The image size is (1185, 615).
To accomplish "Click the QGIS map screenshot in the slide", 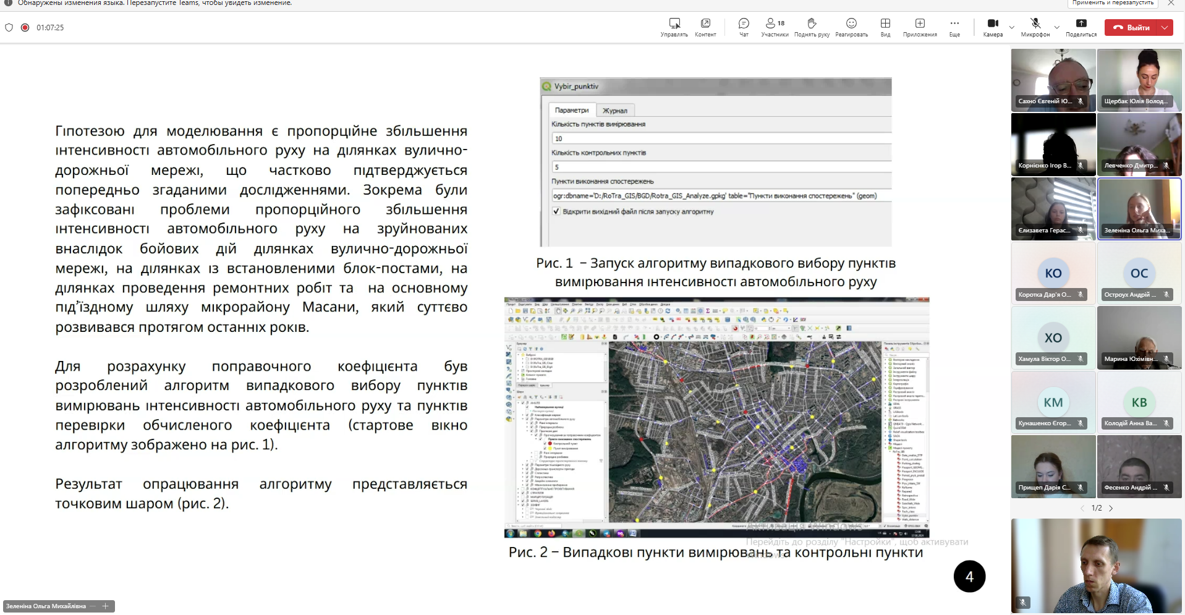I will pyautogui.click(x=717, y=418).
